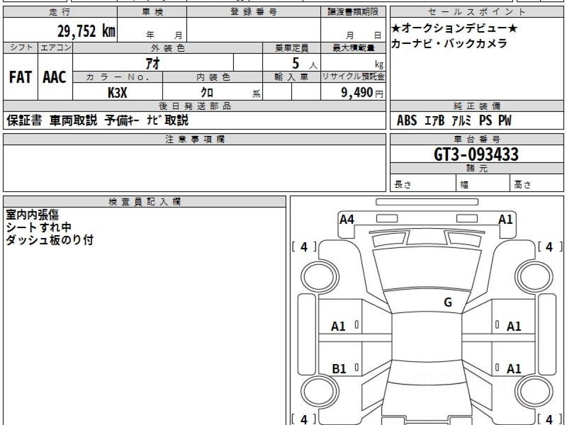Select the エアB equipment entry

tap(435, 121)
